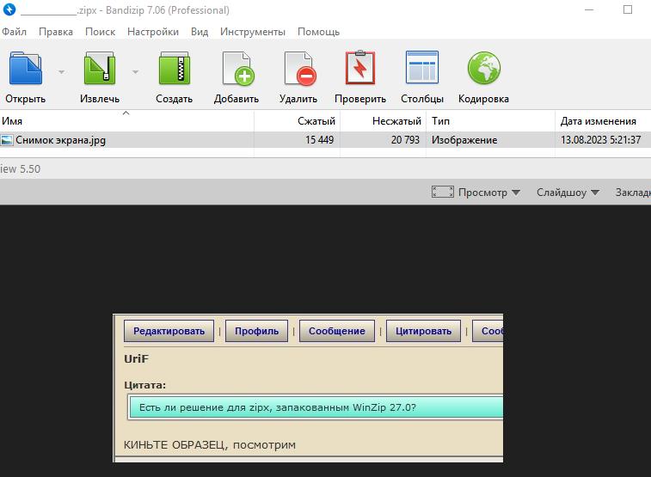Sort by the Тип column header
651x477 pixels.
[x=490, y=121]
